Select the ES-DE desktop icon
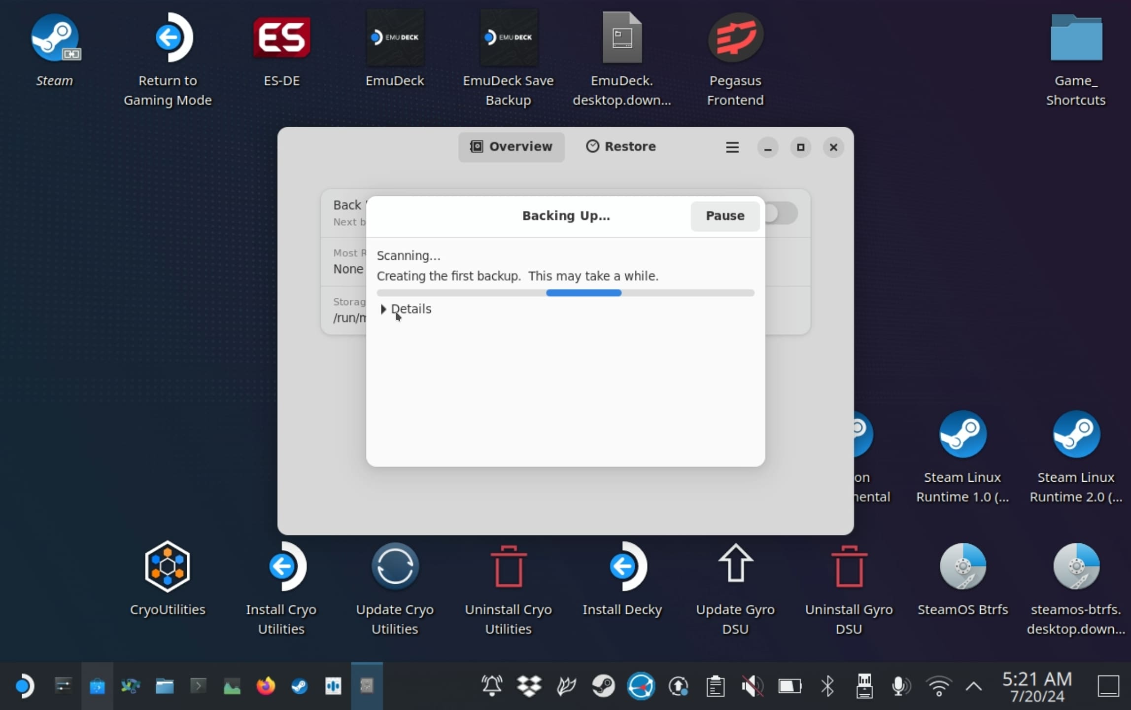This screenshot has height=710, width=1131. 281,50
